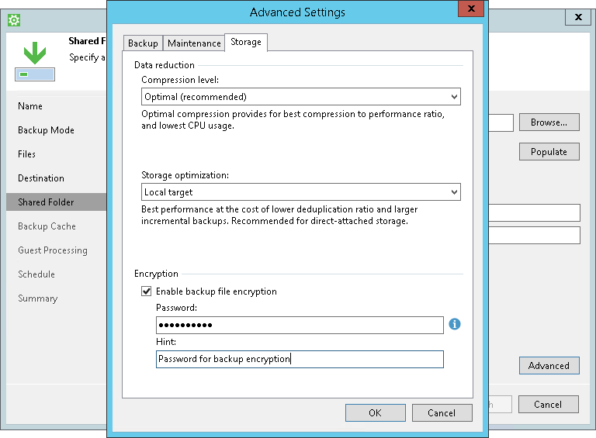Click the Data reduction section heading
596x438 pixels.
(165, 65)
